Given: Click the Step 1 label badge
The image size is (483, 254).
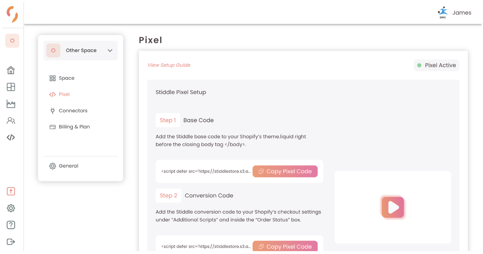Looking at the screenshot, I should pyautogui.click(x=168, y=120).
